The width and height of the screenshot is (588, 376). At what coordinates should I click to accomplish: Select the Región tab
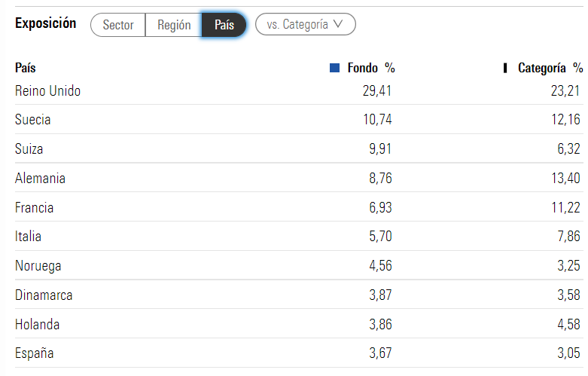pyautogui.click(x=174, y=25)
